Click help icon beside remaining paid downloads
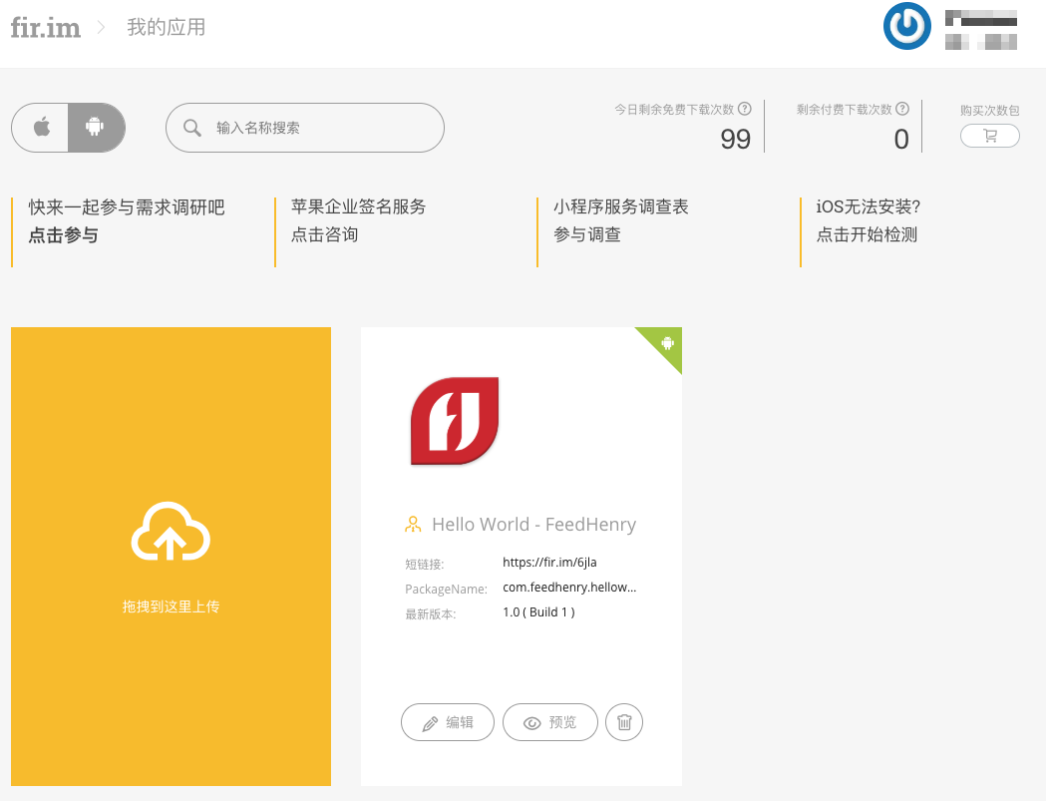Viewport: 1046px width, 801px height. pos(902,109)
